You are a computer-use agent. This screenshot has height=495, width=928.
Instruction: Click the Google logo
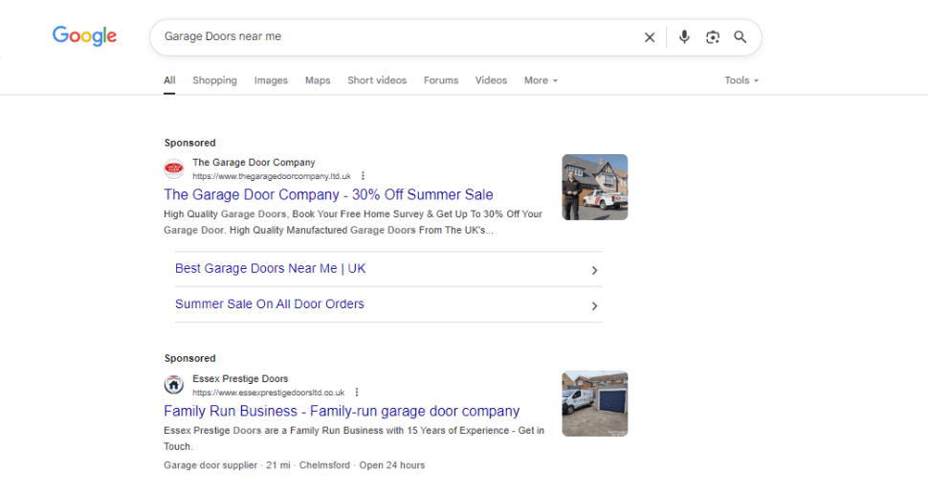click(84, 35)
